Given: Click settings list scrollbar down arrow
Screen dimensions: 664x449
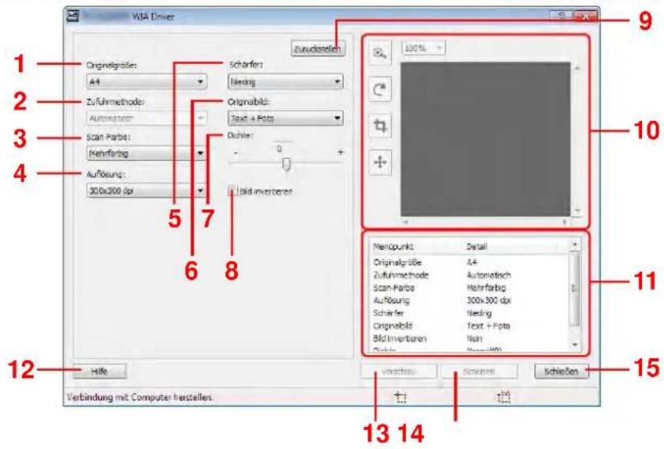Looking at the screenshot, I should coord(575,345).
